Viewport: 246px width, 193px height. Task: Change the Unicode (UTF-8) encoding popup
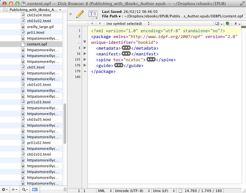click(132, 191)
